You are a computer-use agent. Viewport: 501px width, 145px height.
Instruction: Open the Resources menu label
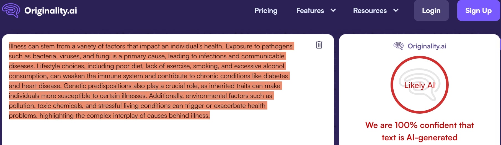370,10
